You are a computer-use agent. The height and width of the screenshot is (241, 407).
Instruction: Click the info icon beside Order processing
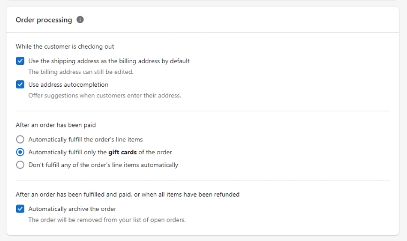[x=80, y=20]
